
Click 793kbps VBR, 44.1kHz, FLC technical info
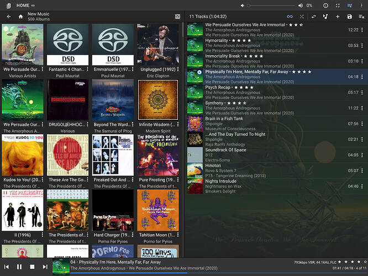(x=315, y=262)
